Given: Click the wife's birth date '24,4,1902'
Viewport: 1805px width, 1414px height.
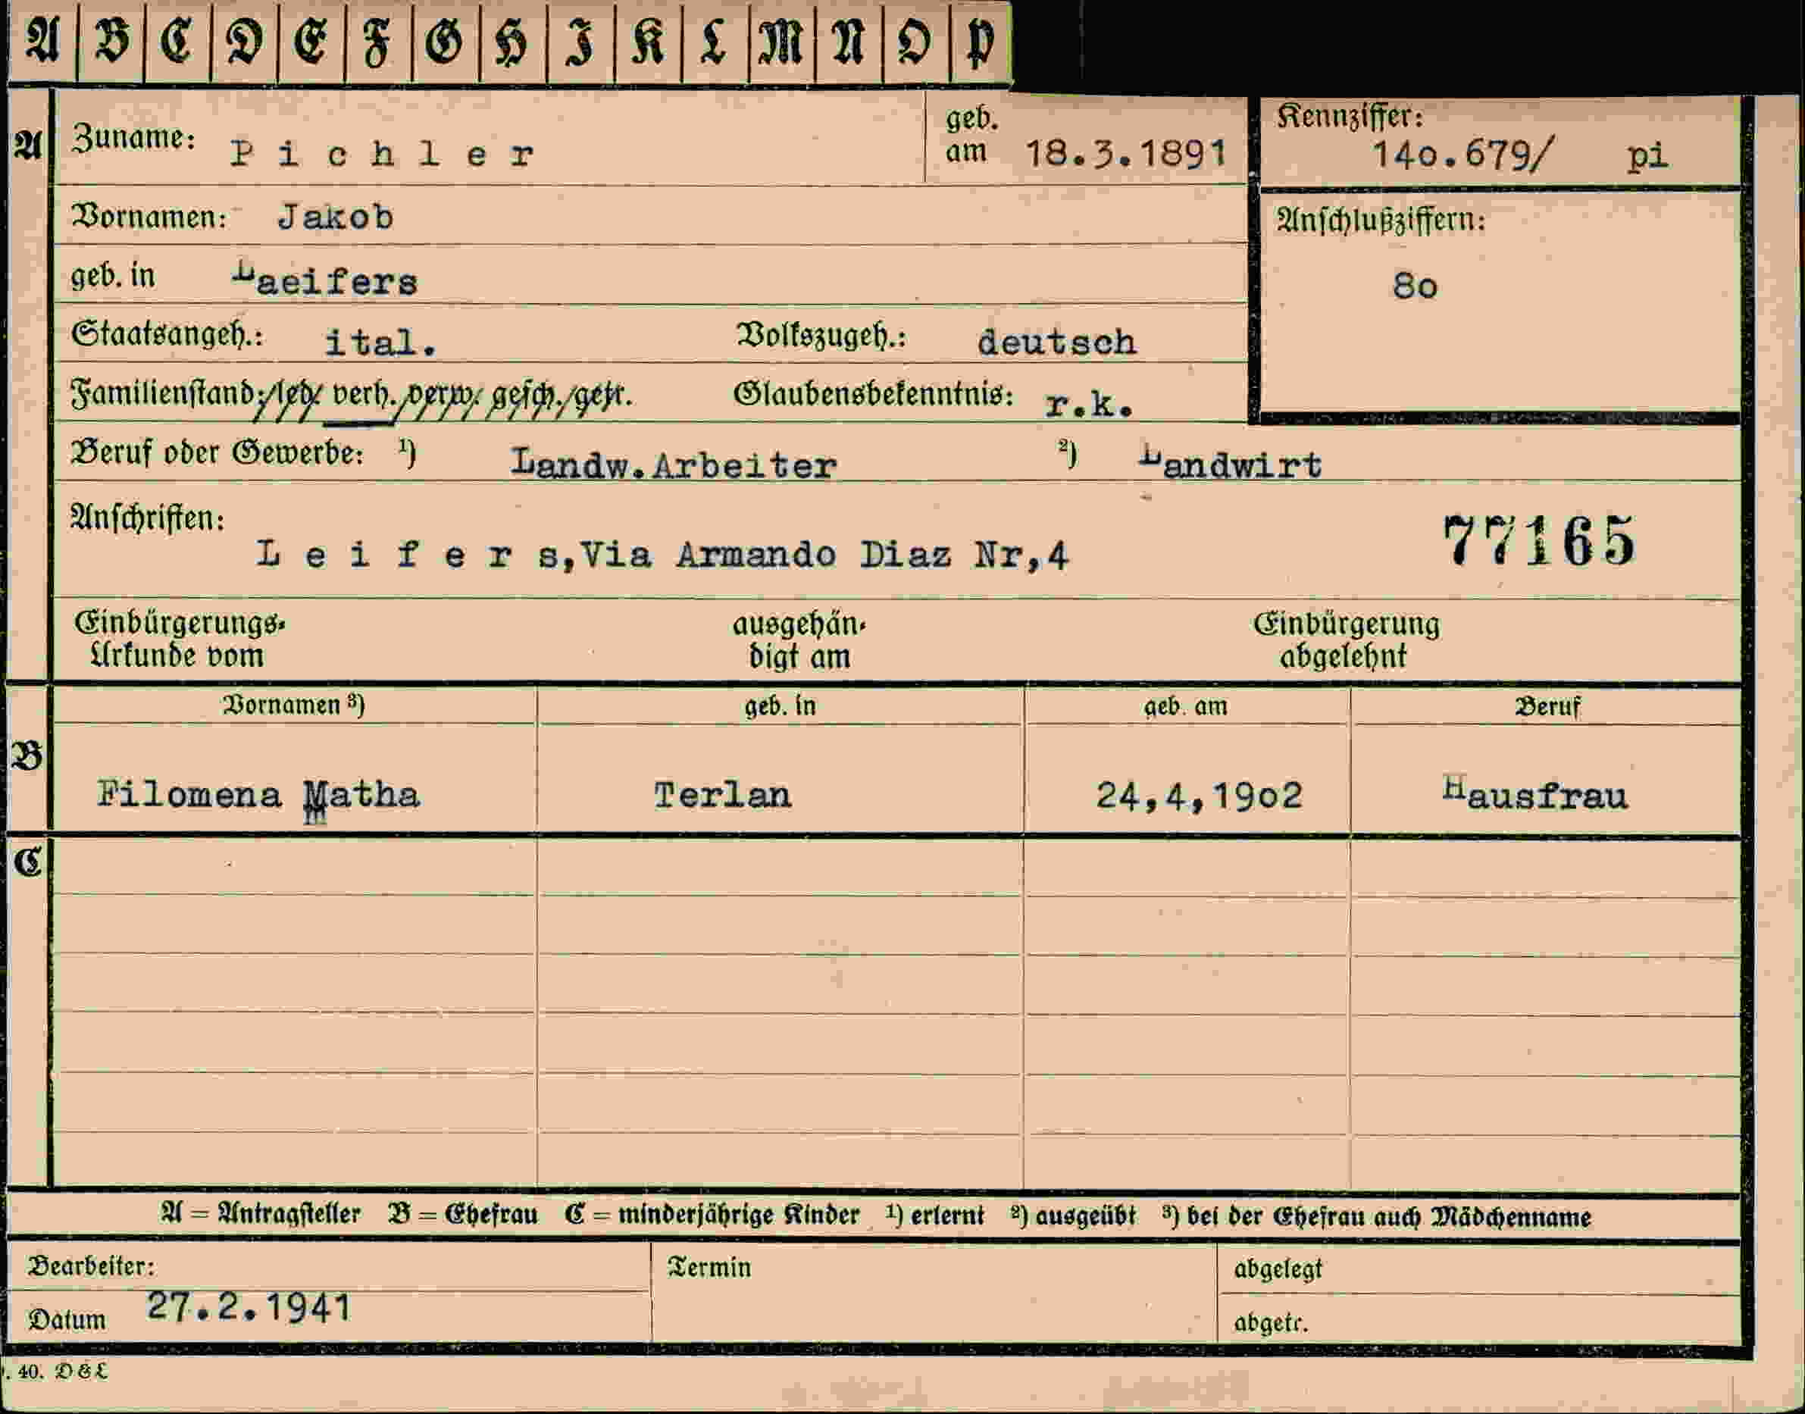Looking at the screenshot, I should [1199, 796].
